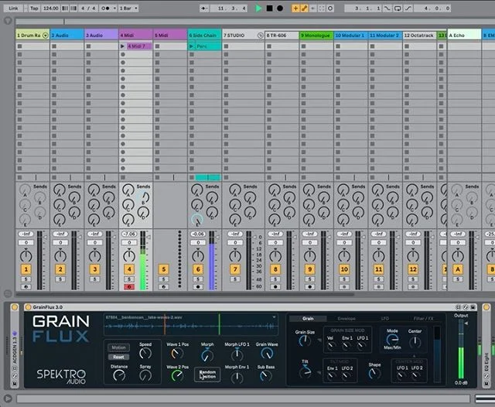The height and width of the screenshot is (407, 495).
Task: Toggle Track Activator 1
Action: (x=26, y=269)
